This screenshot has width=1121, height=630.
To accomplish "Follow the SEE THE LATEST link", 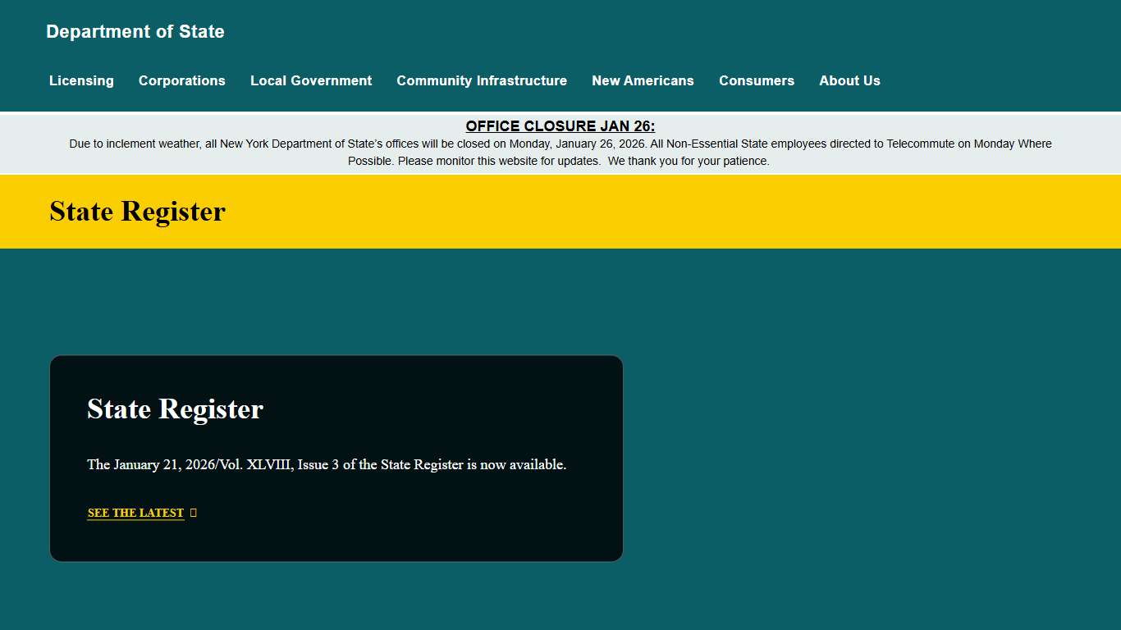I will 135,512.
